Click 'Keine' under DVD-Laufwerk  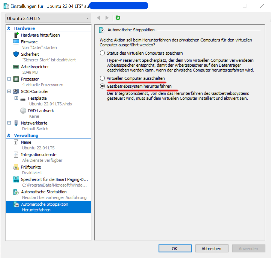pos(34,116)
